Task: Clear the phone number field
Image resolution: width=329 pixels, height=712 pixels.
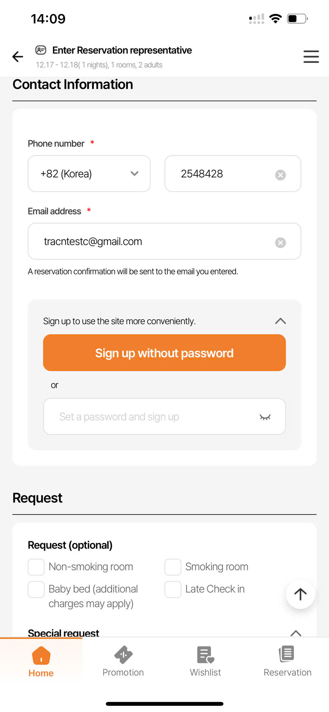Action: (280, 175)
